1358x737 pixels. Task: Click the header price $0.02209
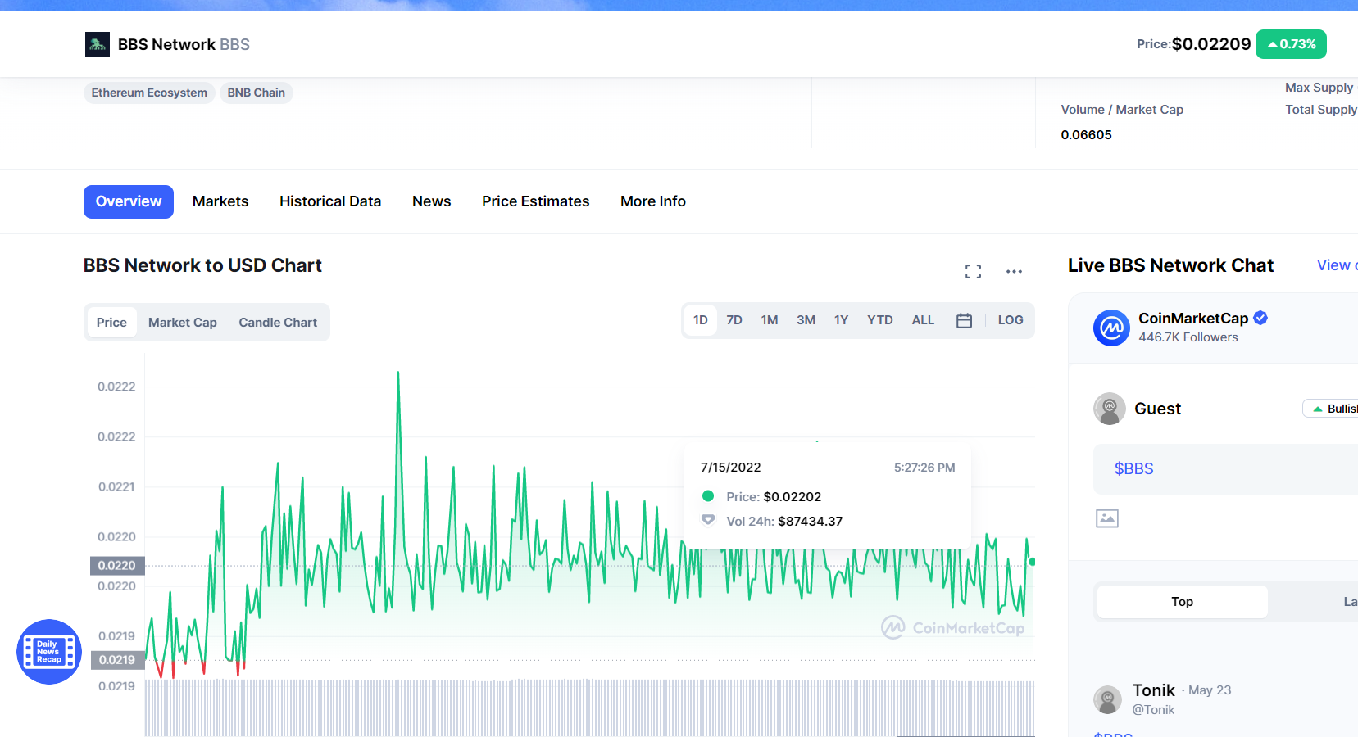pyautogui.click(x=1211, y=44)
